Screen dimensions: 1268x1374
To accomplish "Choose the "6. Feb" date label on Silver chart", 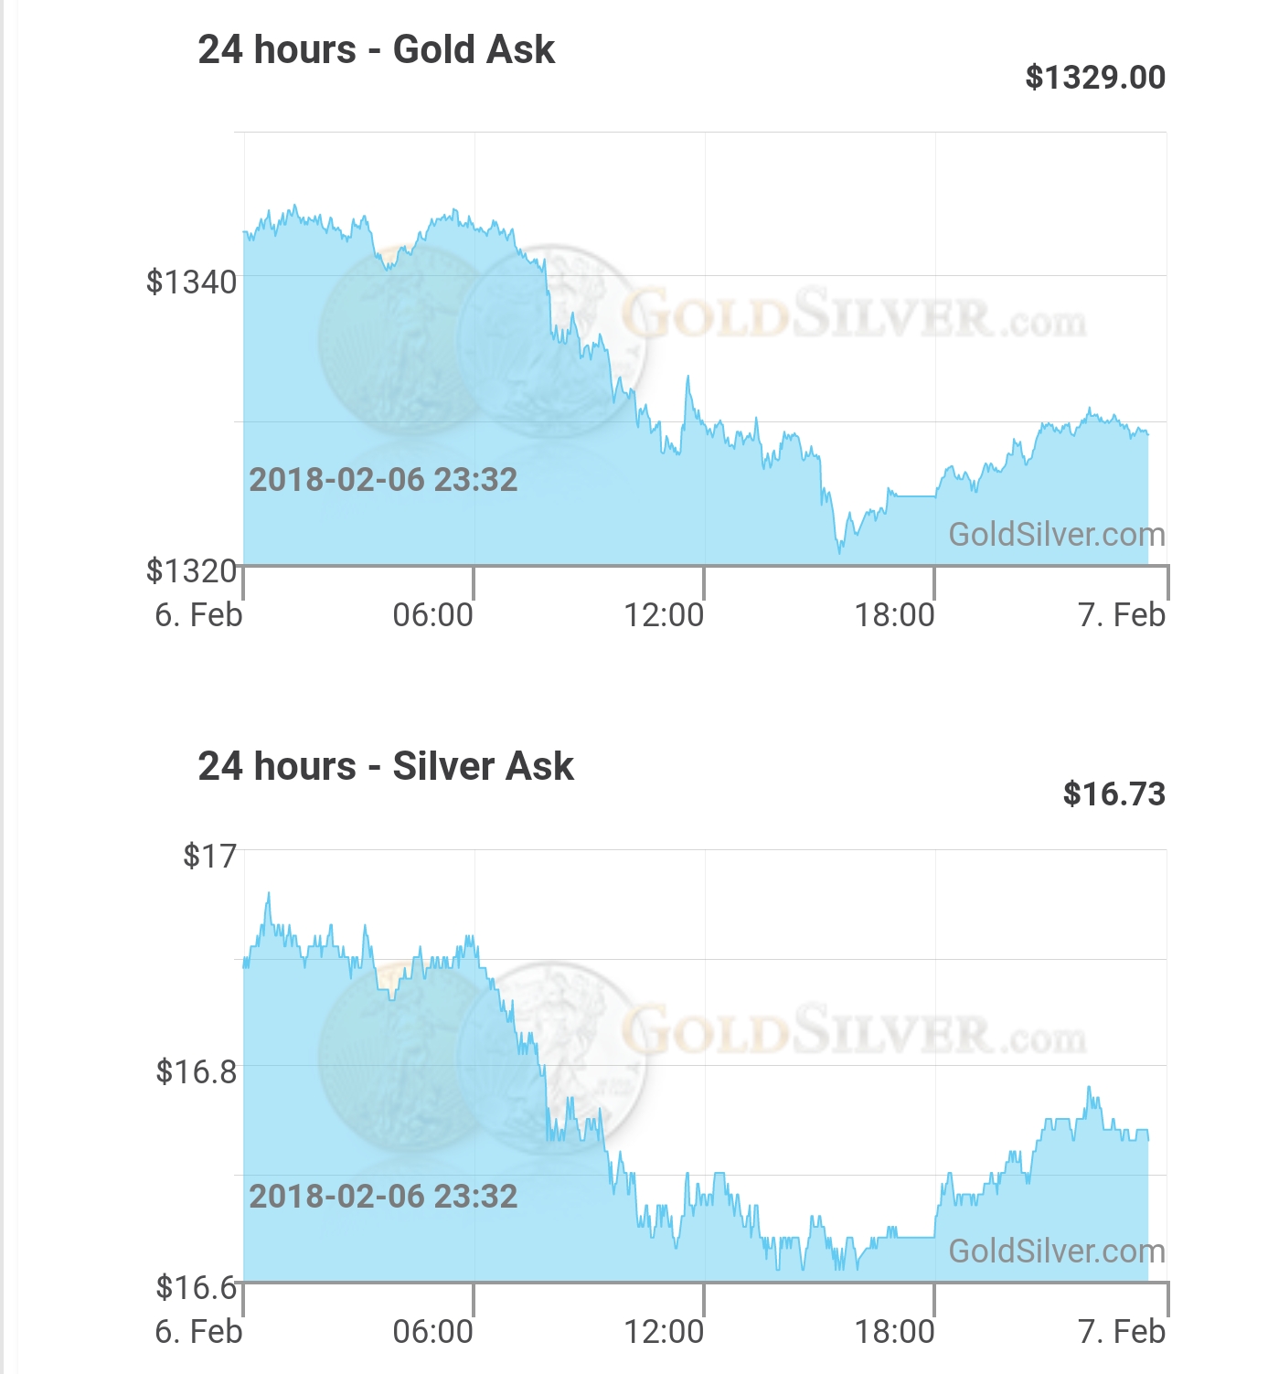I will tap(198, 1332).
